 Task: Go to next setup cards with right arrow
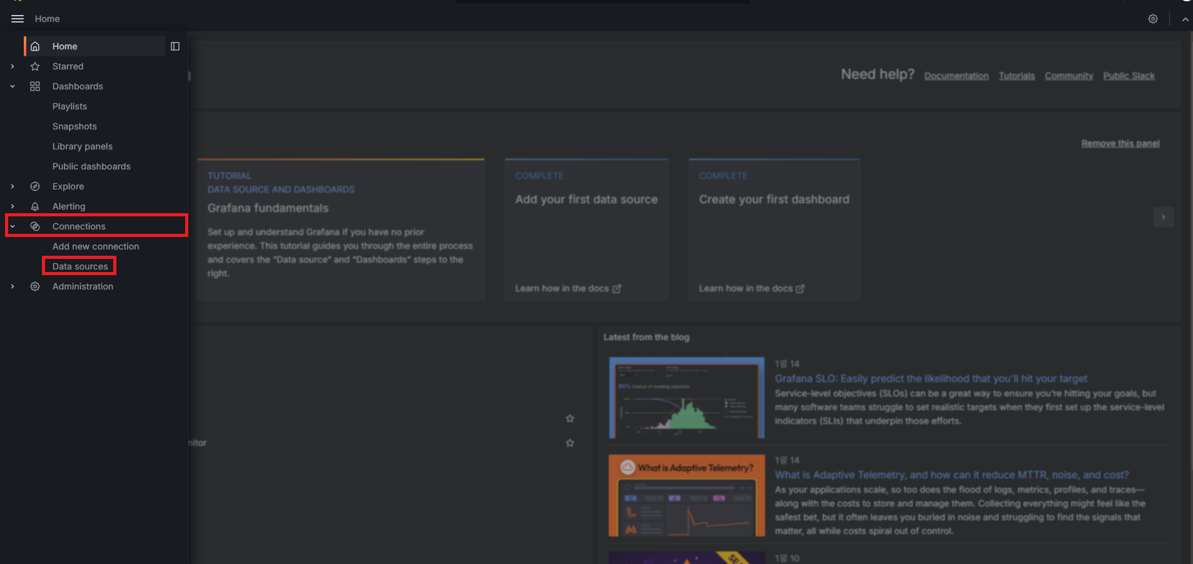1164,217
